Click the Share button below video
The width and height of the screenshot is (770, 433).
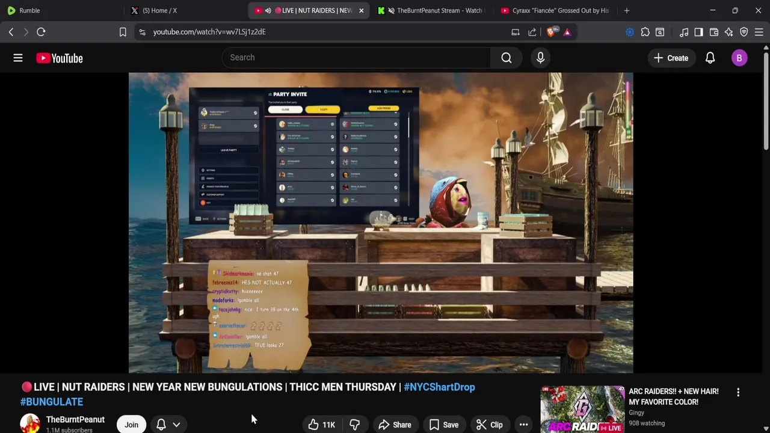coord(395,425)
